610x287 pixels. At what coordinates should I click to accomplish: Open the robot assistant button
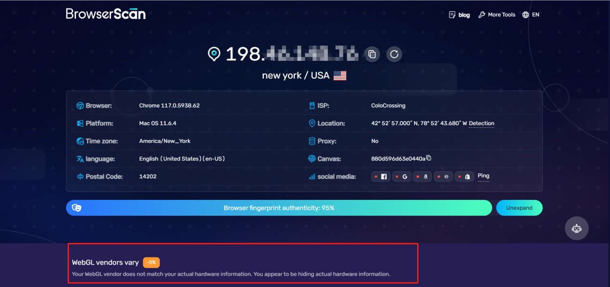click(577, 228)
